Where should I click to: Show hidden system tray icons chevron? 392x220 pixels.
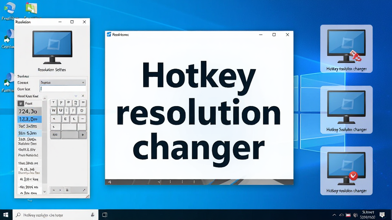click(x=334, y=215)
